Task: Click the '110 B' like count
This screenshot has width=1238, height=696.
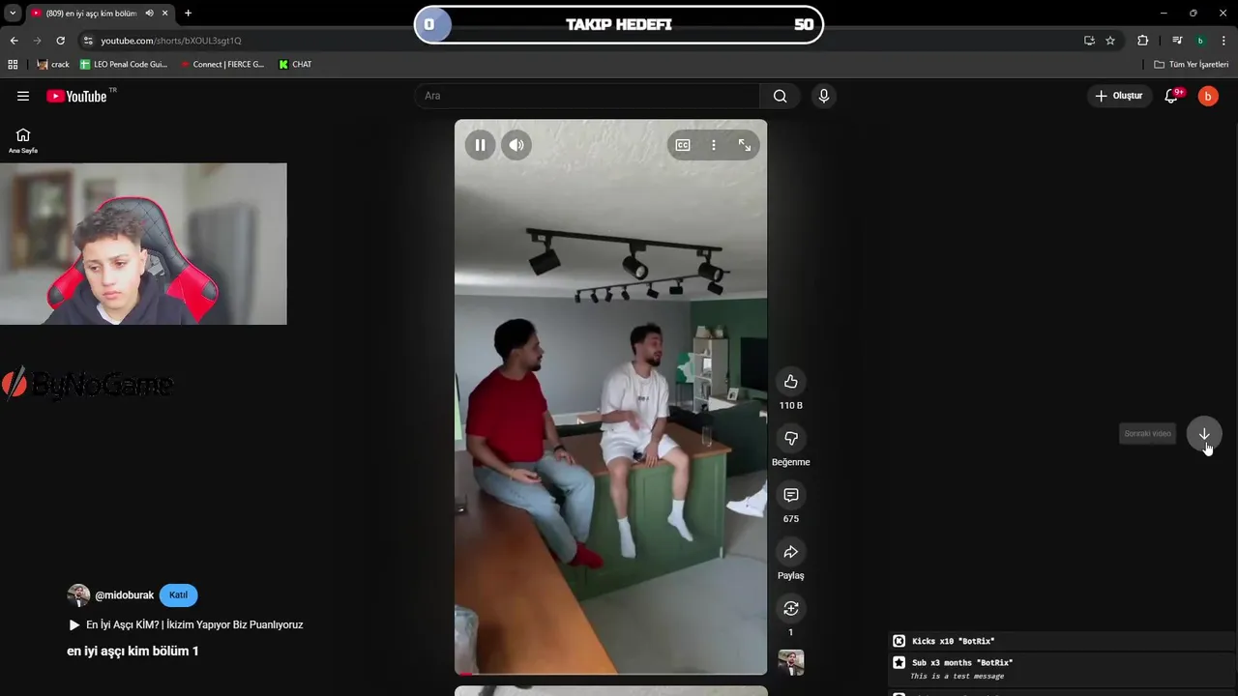Action: [791, 405]
